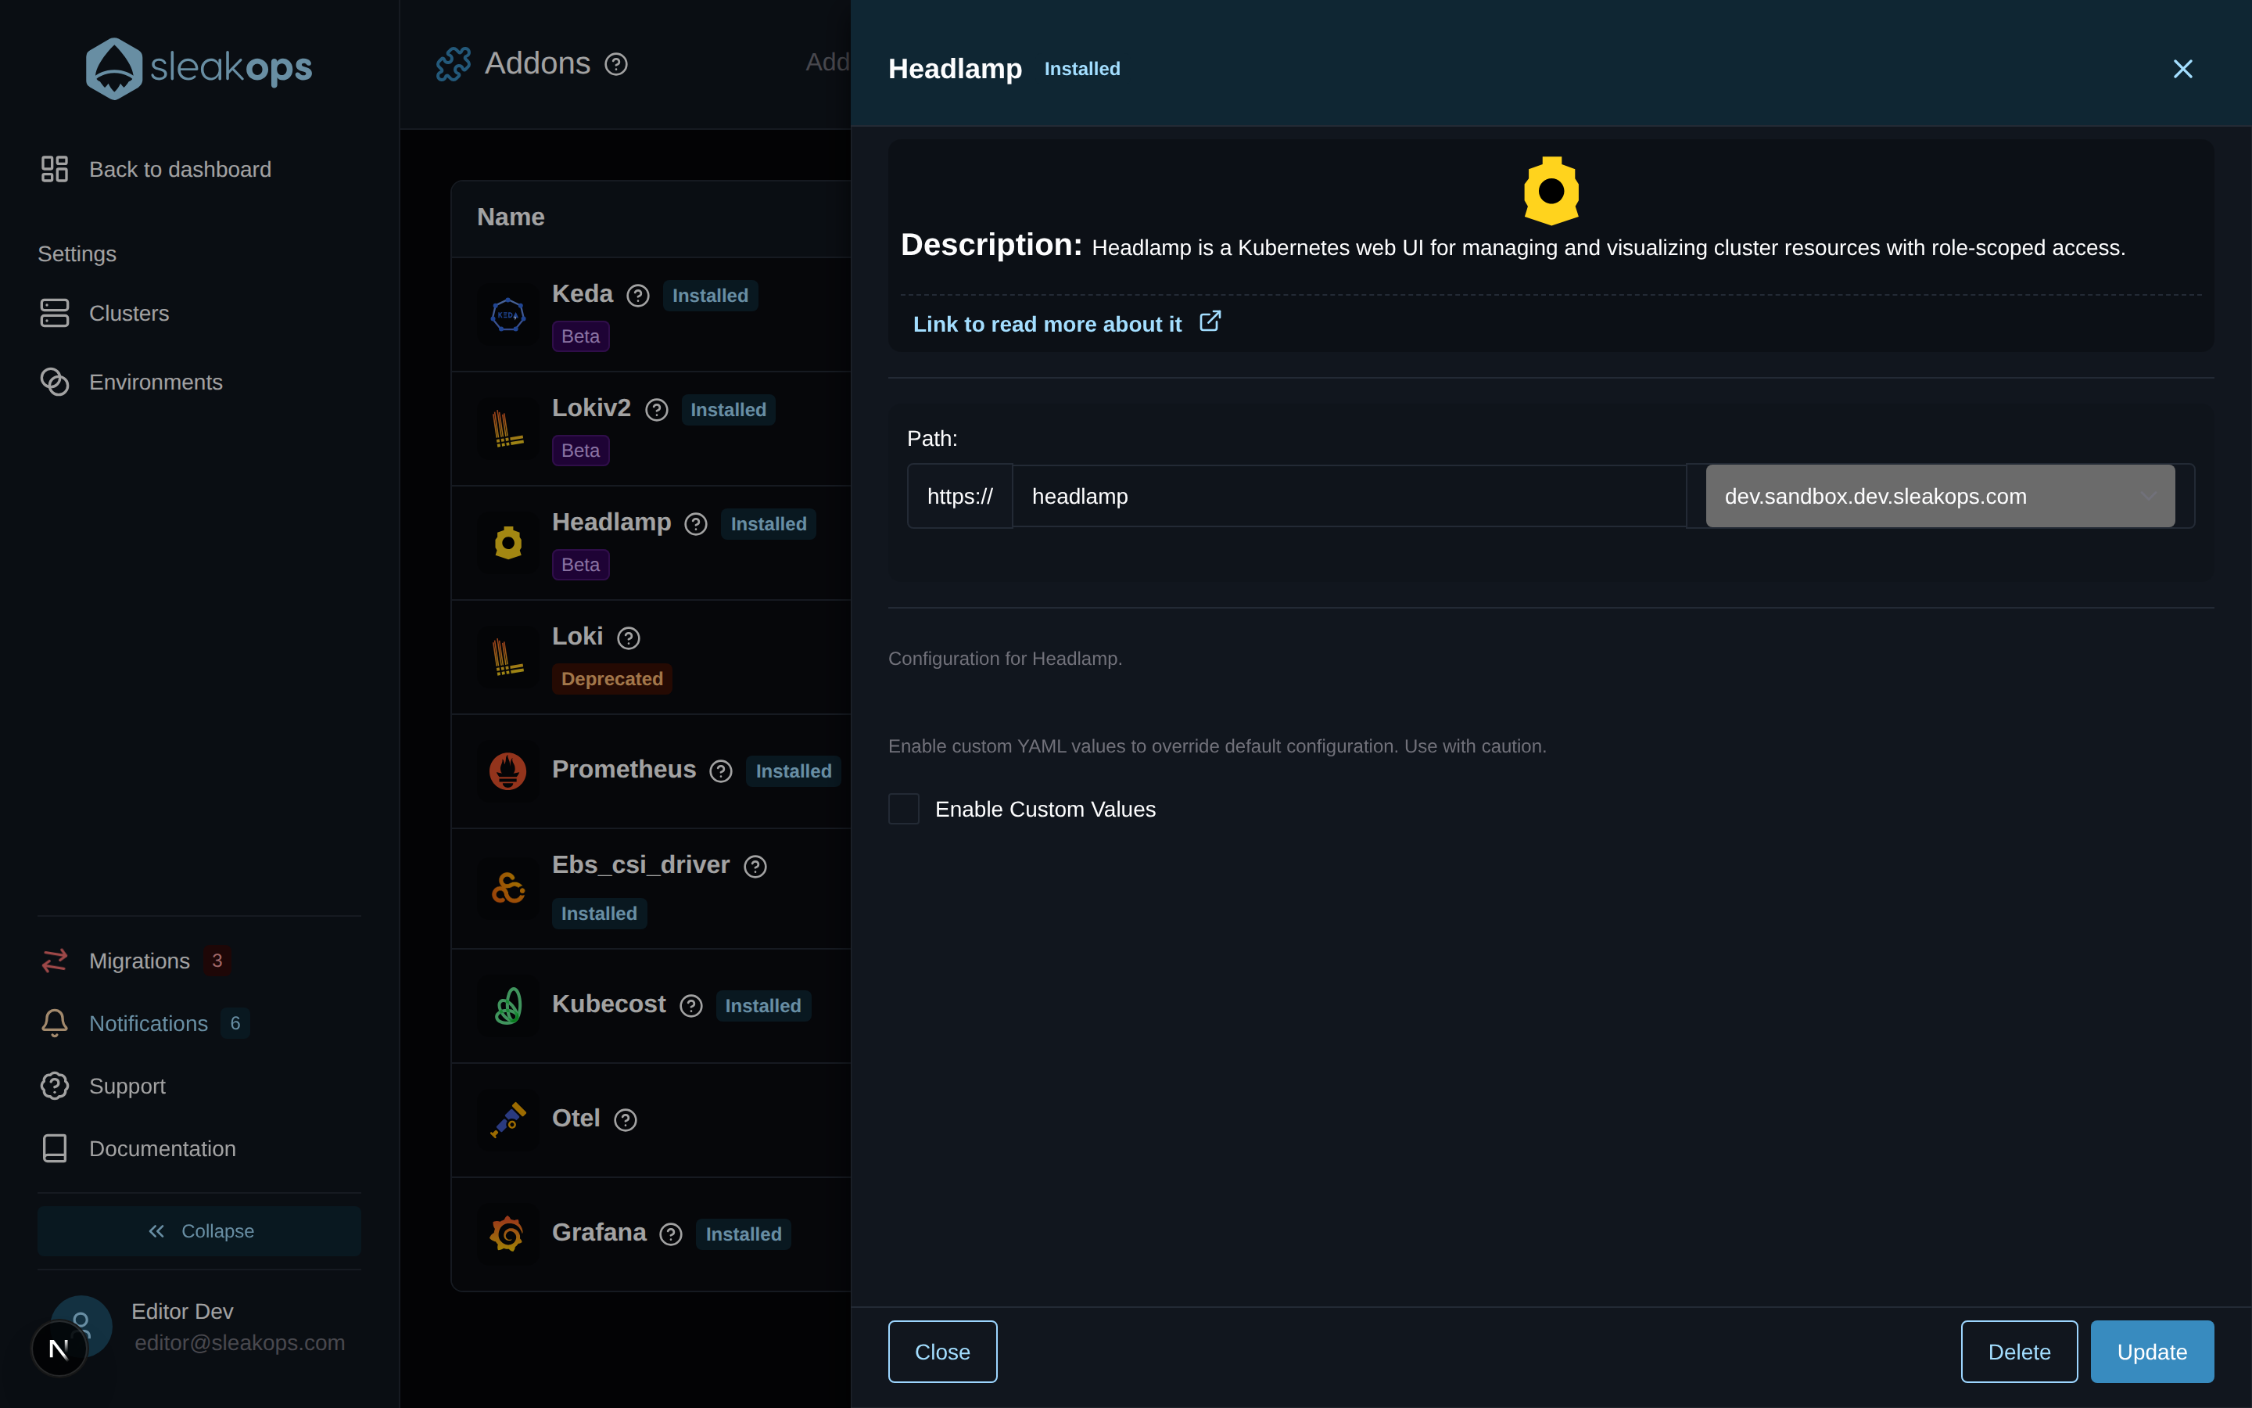The image size is (2252, 1408).
Task: Click the Close button in footer
Action: point(943,1352)
